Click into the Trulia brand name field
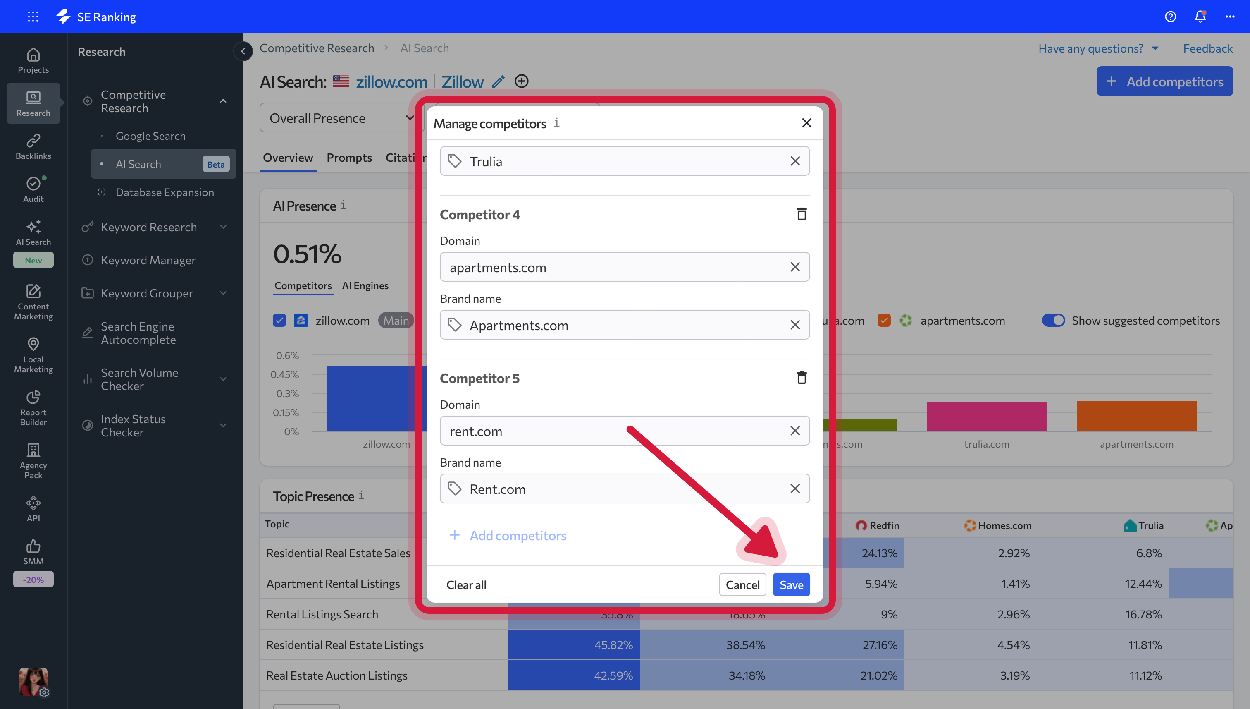 (x=625, y=161)
